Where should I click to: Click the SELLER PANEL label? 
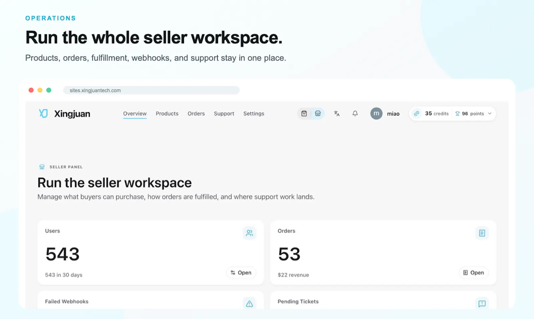pyautogui.click(x=66, y=167)
